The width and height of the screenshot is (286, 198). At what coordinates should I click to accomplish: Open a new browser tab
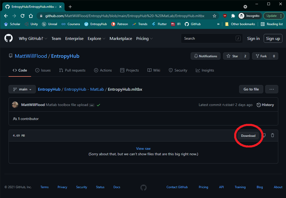click(x=70, y=7)
